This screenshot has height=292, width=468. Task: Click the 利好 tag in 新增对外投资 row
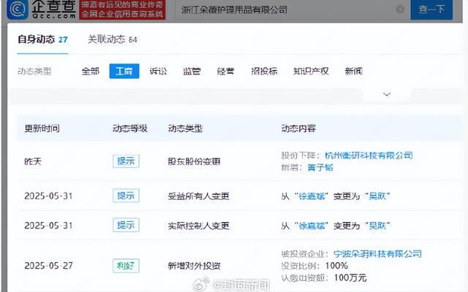126,266
